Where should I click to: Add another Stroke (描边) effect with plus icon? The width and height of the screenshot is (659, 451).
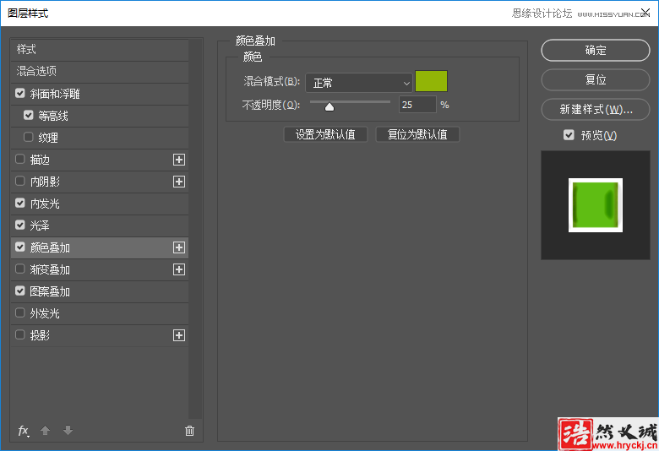[x=179, y=160]
